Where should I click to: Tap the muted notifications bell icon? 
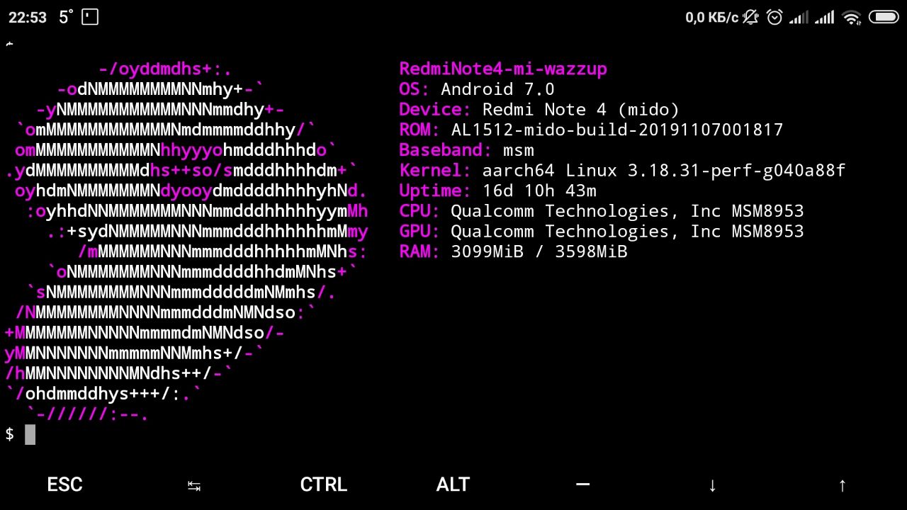point(751,17)
